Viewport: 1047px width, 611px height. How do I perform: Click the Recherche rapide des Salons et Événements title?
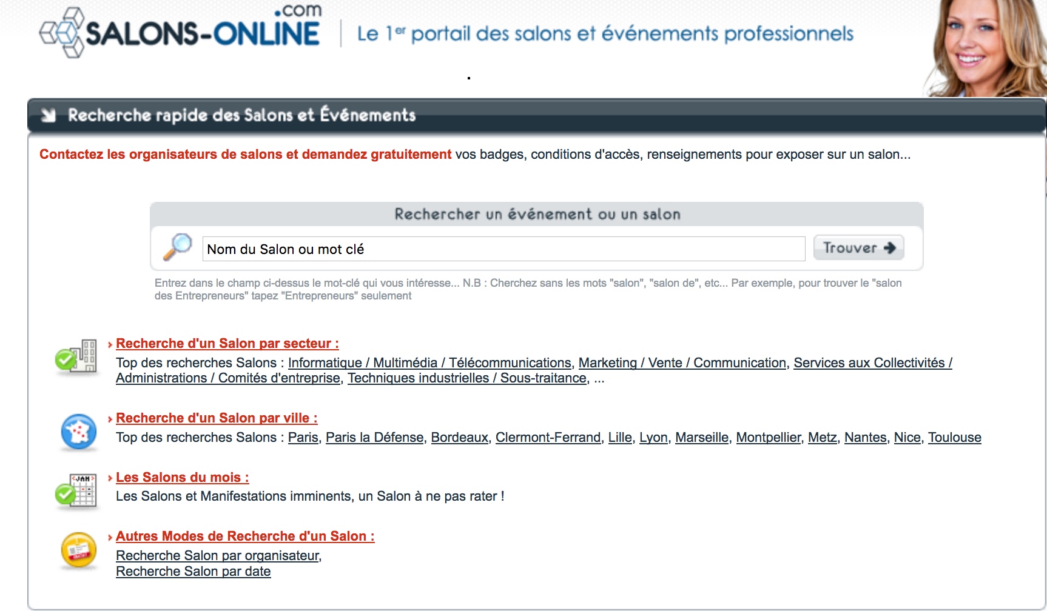click(241, 115)
